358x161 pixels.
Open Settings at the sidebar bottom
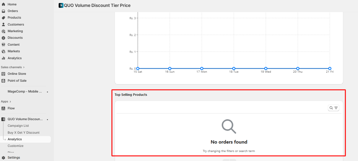14,157
